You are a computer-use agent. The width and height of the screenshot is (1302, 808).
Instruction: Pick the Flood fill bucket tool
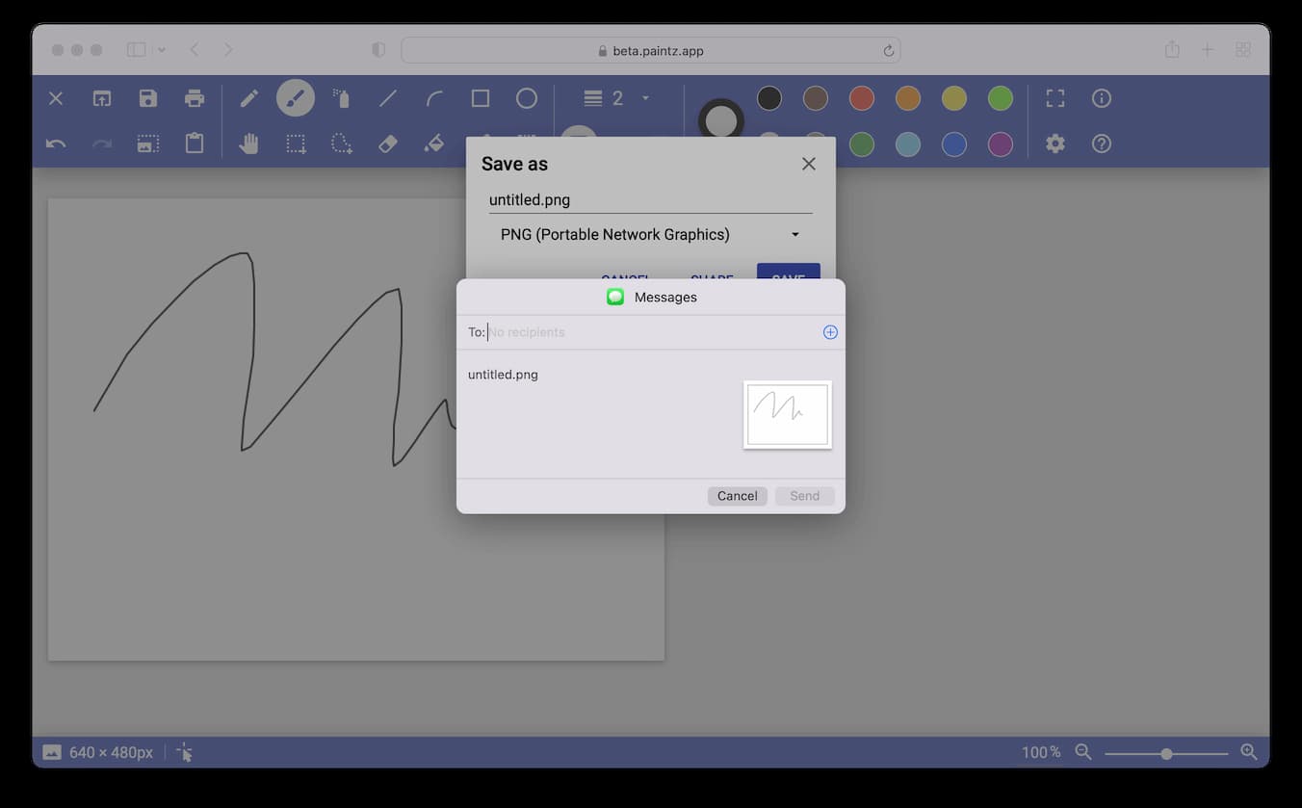434,143
